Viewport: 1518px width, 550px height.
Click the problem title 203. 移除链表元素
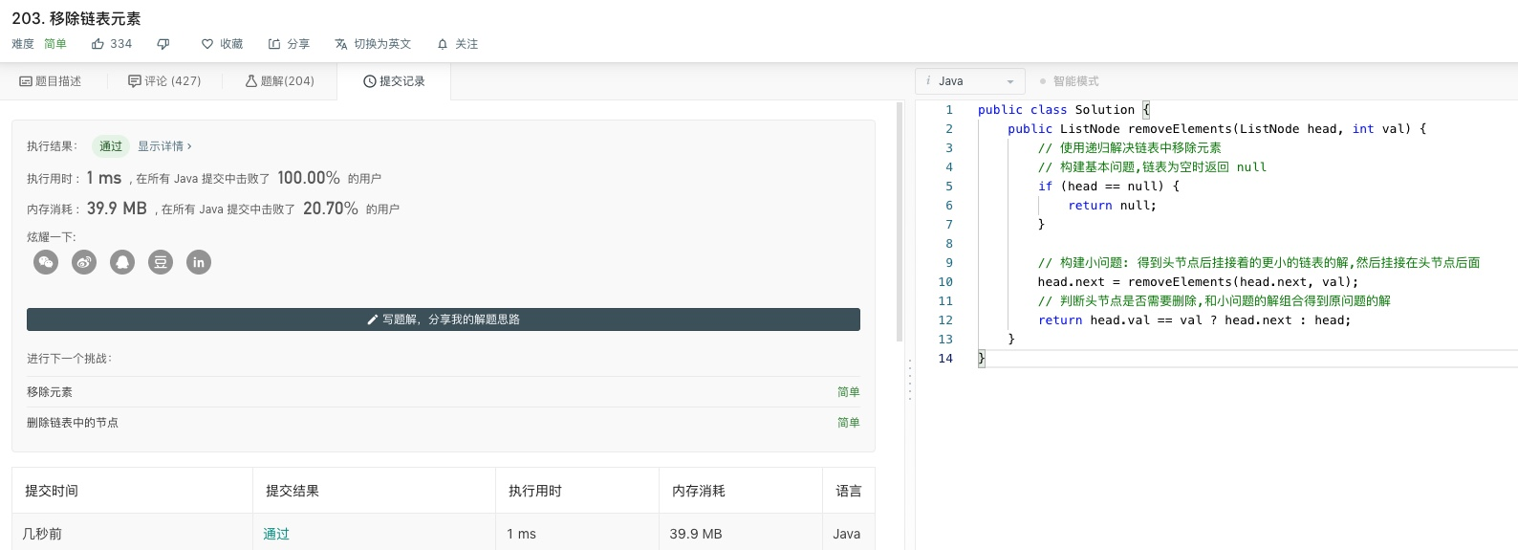pyautogui.click(x=76, y=18)
